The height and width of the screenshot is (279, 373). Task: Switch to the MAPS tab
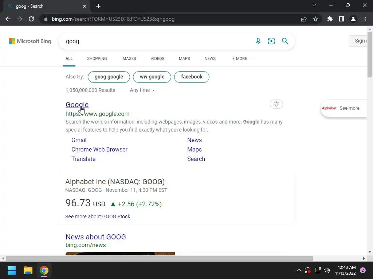(x=184, y=58)
